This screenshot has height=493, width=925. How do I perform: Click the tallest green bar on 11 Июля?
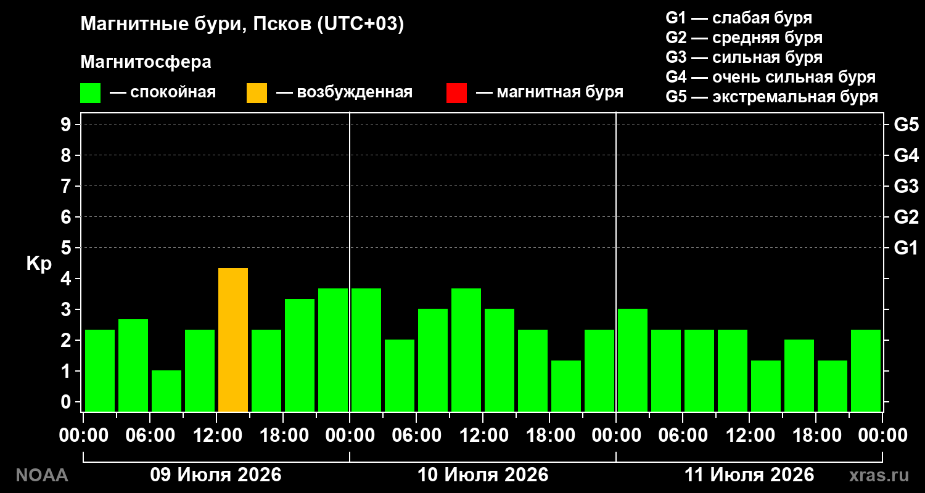tap(633, 360)
